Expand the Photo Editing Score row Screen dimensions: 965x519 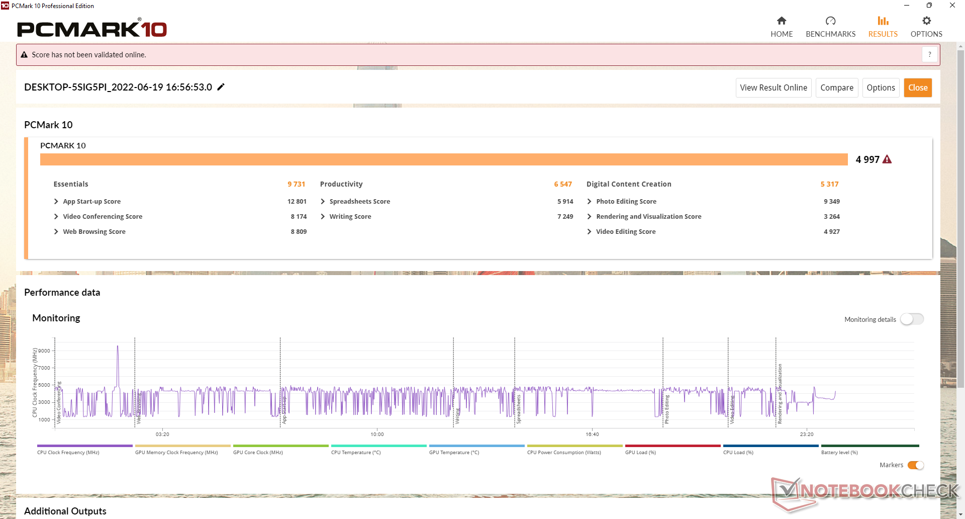coord(589,202)
